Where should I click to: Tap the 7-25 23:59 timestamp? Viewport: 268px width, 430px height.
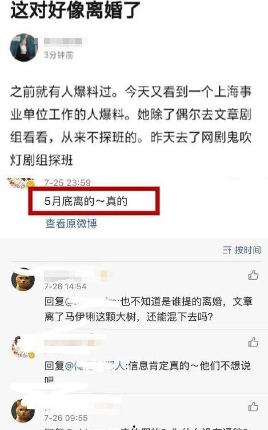pyautogui.click(x=67, y=182)
